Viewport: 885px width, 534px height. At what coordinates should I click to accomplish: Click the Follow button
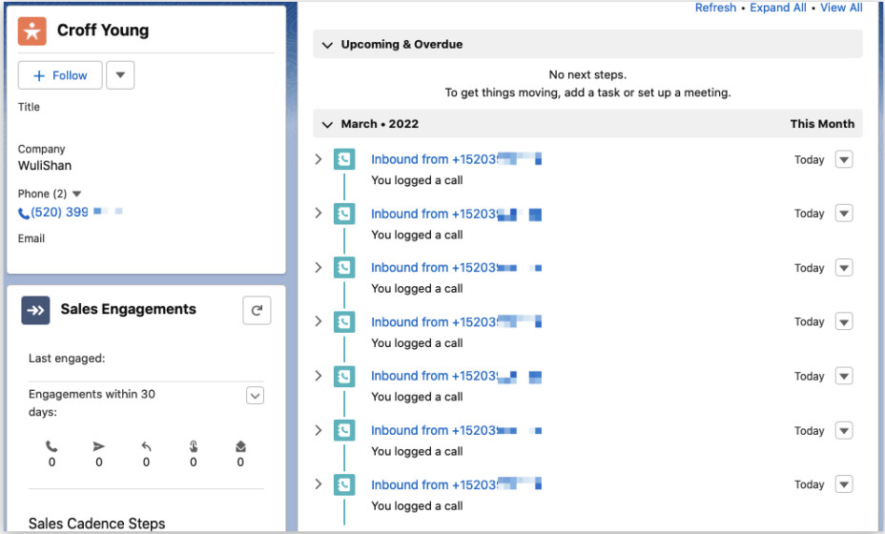60,75
